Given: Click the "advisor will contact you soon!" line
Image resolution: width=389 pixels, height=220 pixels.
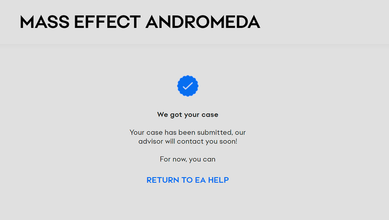Looking at the screenshot, I should (x=188, y=142).
